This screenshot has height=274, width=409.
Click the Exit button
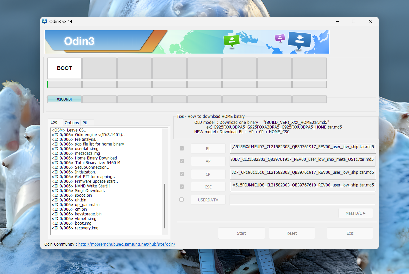tap(350, 233)
